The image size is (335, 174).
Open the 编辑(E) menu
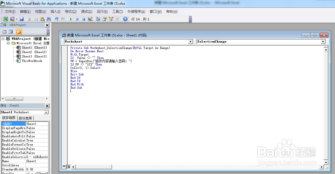25,11
